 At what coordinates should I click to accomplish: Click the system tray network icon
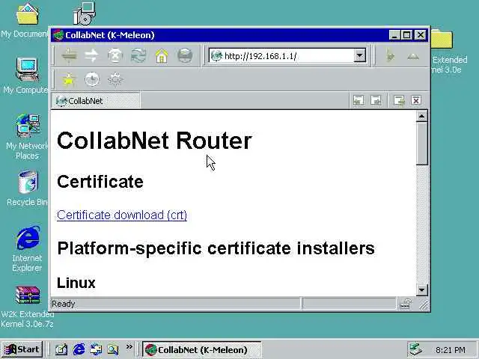click(x=415, y=350)
